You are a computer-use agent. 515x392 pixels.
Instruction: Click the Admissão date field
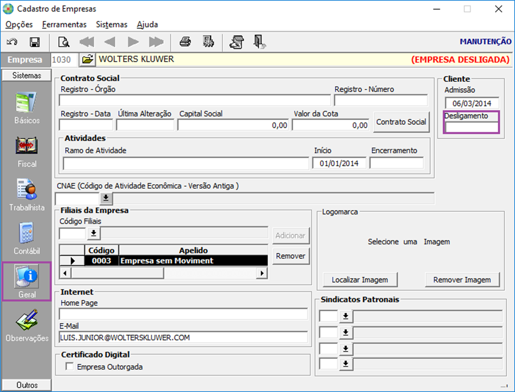pyautogui.click(x=472, y=103)
